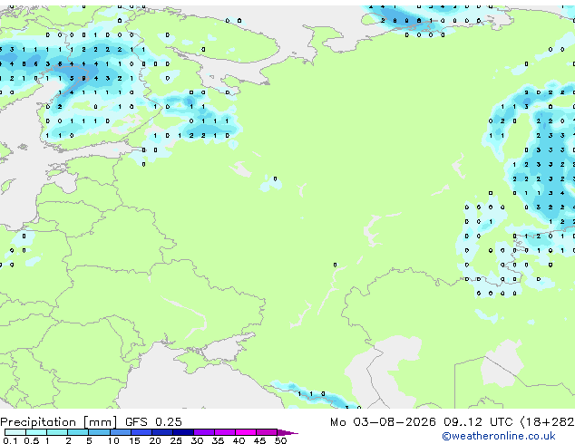
Task: Click legend swatch between 30 and 35
Action: pos(204,432)
